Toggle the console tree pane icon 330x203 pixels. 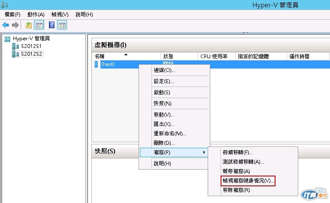click(39, 25)
